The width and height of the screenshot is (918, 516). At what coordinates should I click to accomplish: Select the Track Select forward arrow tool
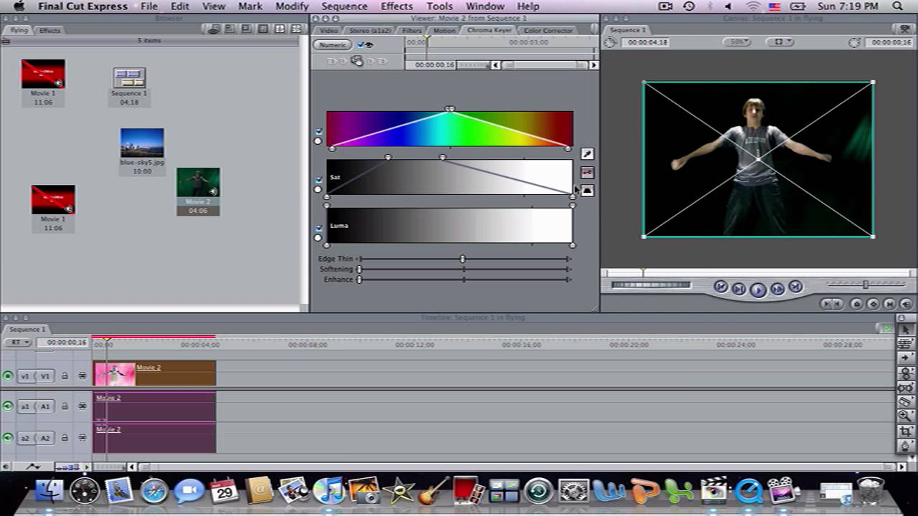pos(906,358)
